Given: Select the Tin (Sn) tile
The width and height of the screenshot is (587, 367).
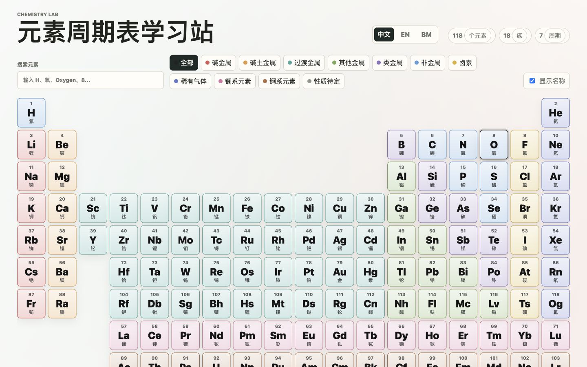Looking at the screenshot, I should coord(432,240).
